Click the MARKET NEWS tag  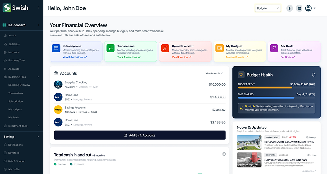point(272,137)
